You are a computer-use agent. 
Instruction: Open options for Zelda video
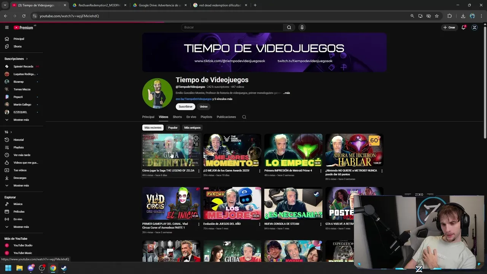[x=199, y=171]
